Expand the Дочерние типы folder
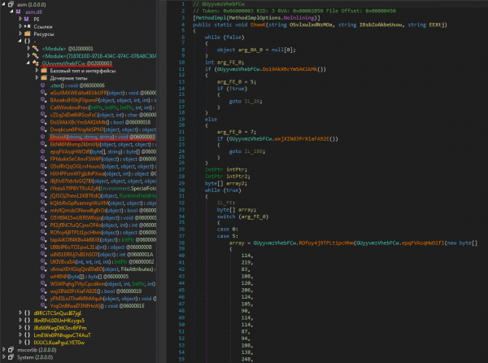Viewport: 488px width, 363px height. (37, 79)
